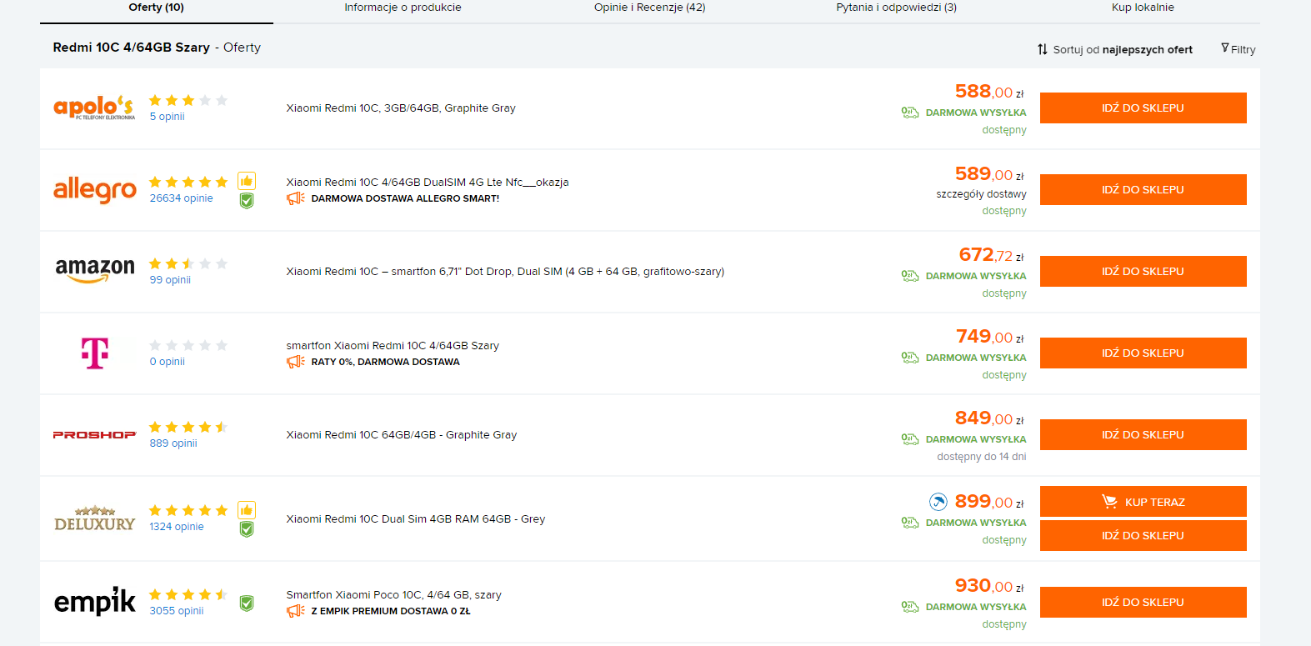Screen dimensions: 1311x646
Task: Open the 26634 opinie link
Action: (182, 198)
